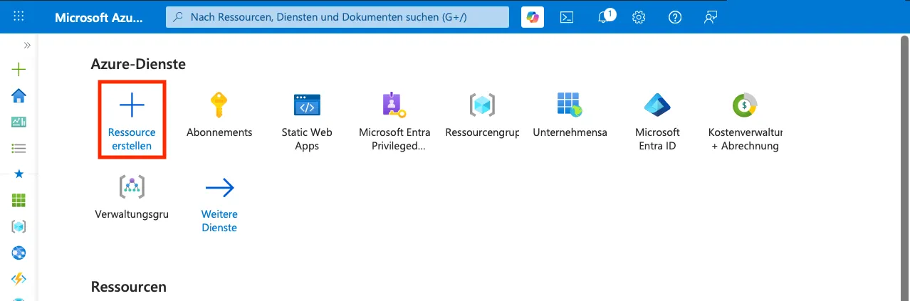Click the Ressourcengrup label
910x301 pixels.
482,132
